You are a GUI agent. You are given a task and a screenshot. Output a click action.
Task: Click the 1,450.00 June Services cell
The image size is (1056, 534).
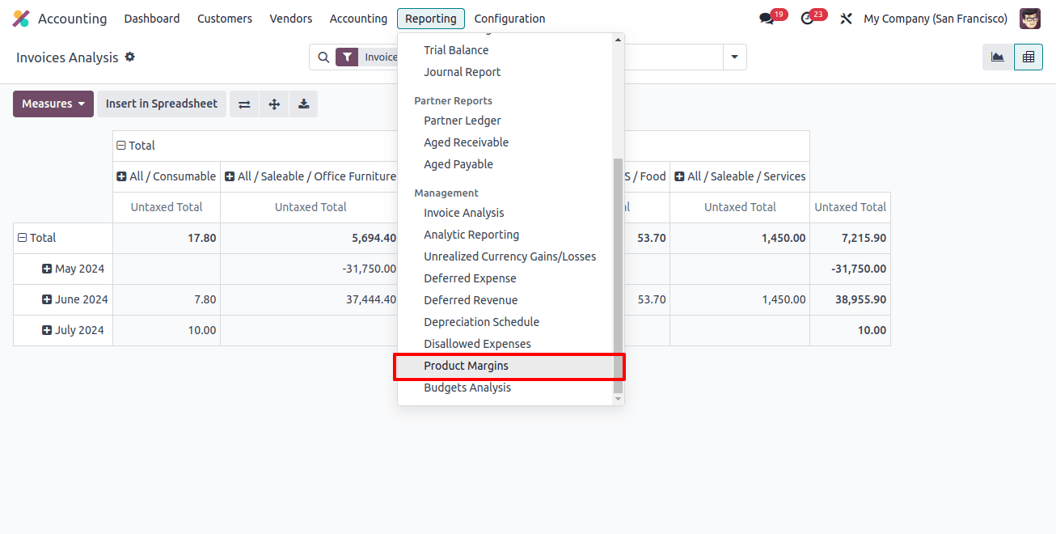(740, 299)
